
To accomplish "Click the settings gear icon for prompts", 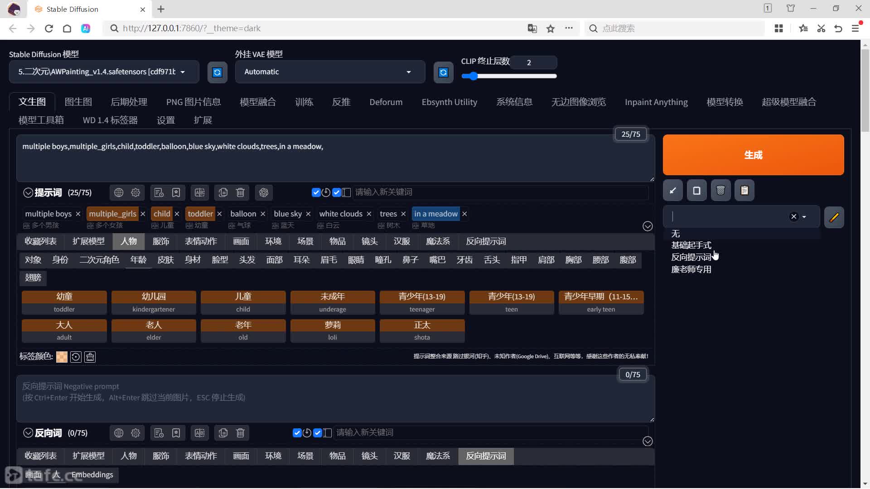I will click(135, 192).
